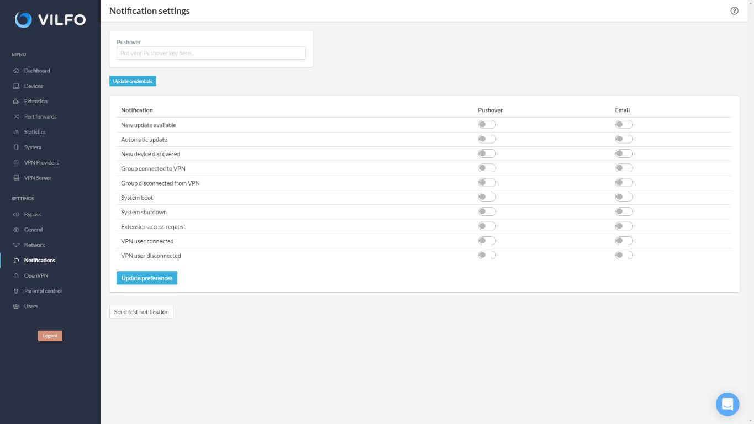Enable Email for VPN user connected

[x=624, y=241]
